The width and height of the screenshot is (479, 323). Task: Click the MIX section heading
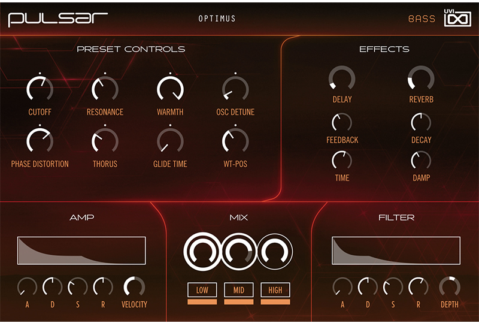[x=238, y=218]
